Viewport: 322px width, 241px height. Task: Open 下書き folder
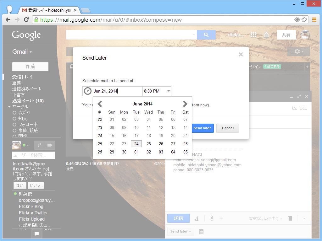pos(18,95)
